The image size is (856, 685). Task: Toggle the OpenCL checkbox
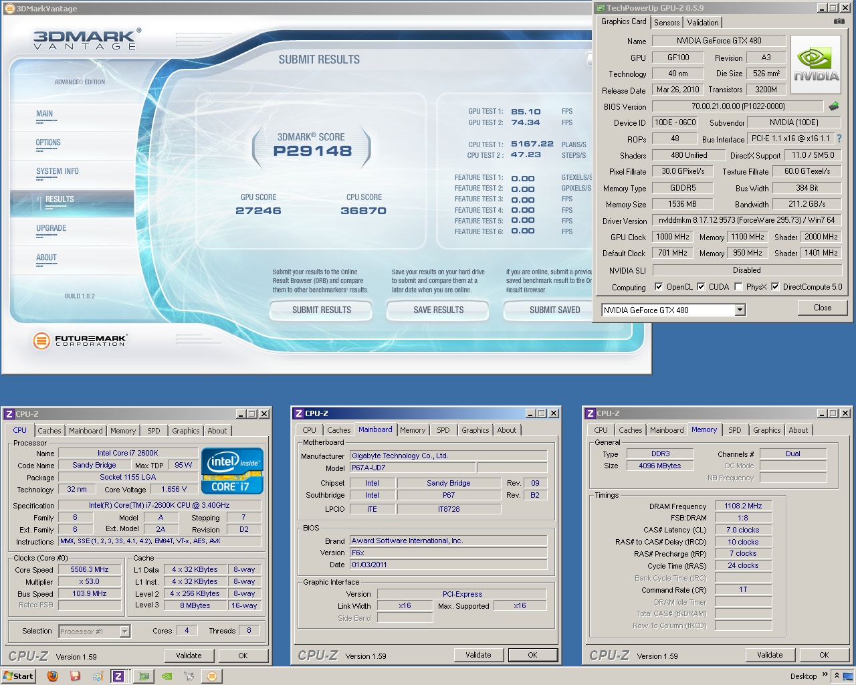[659, 286]
